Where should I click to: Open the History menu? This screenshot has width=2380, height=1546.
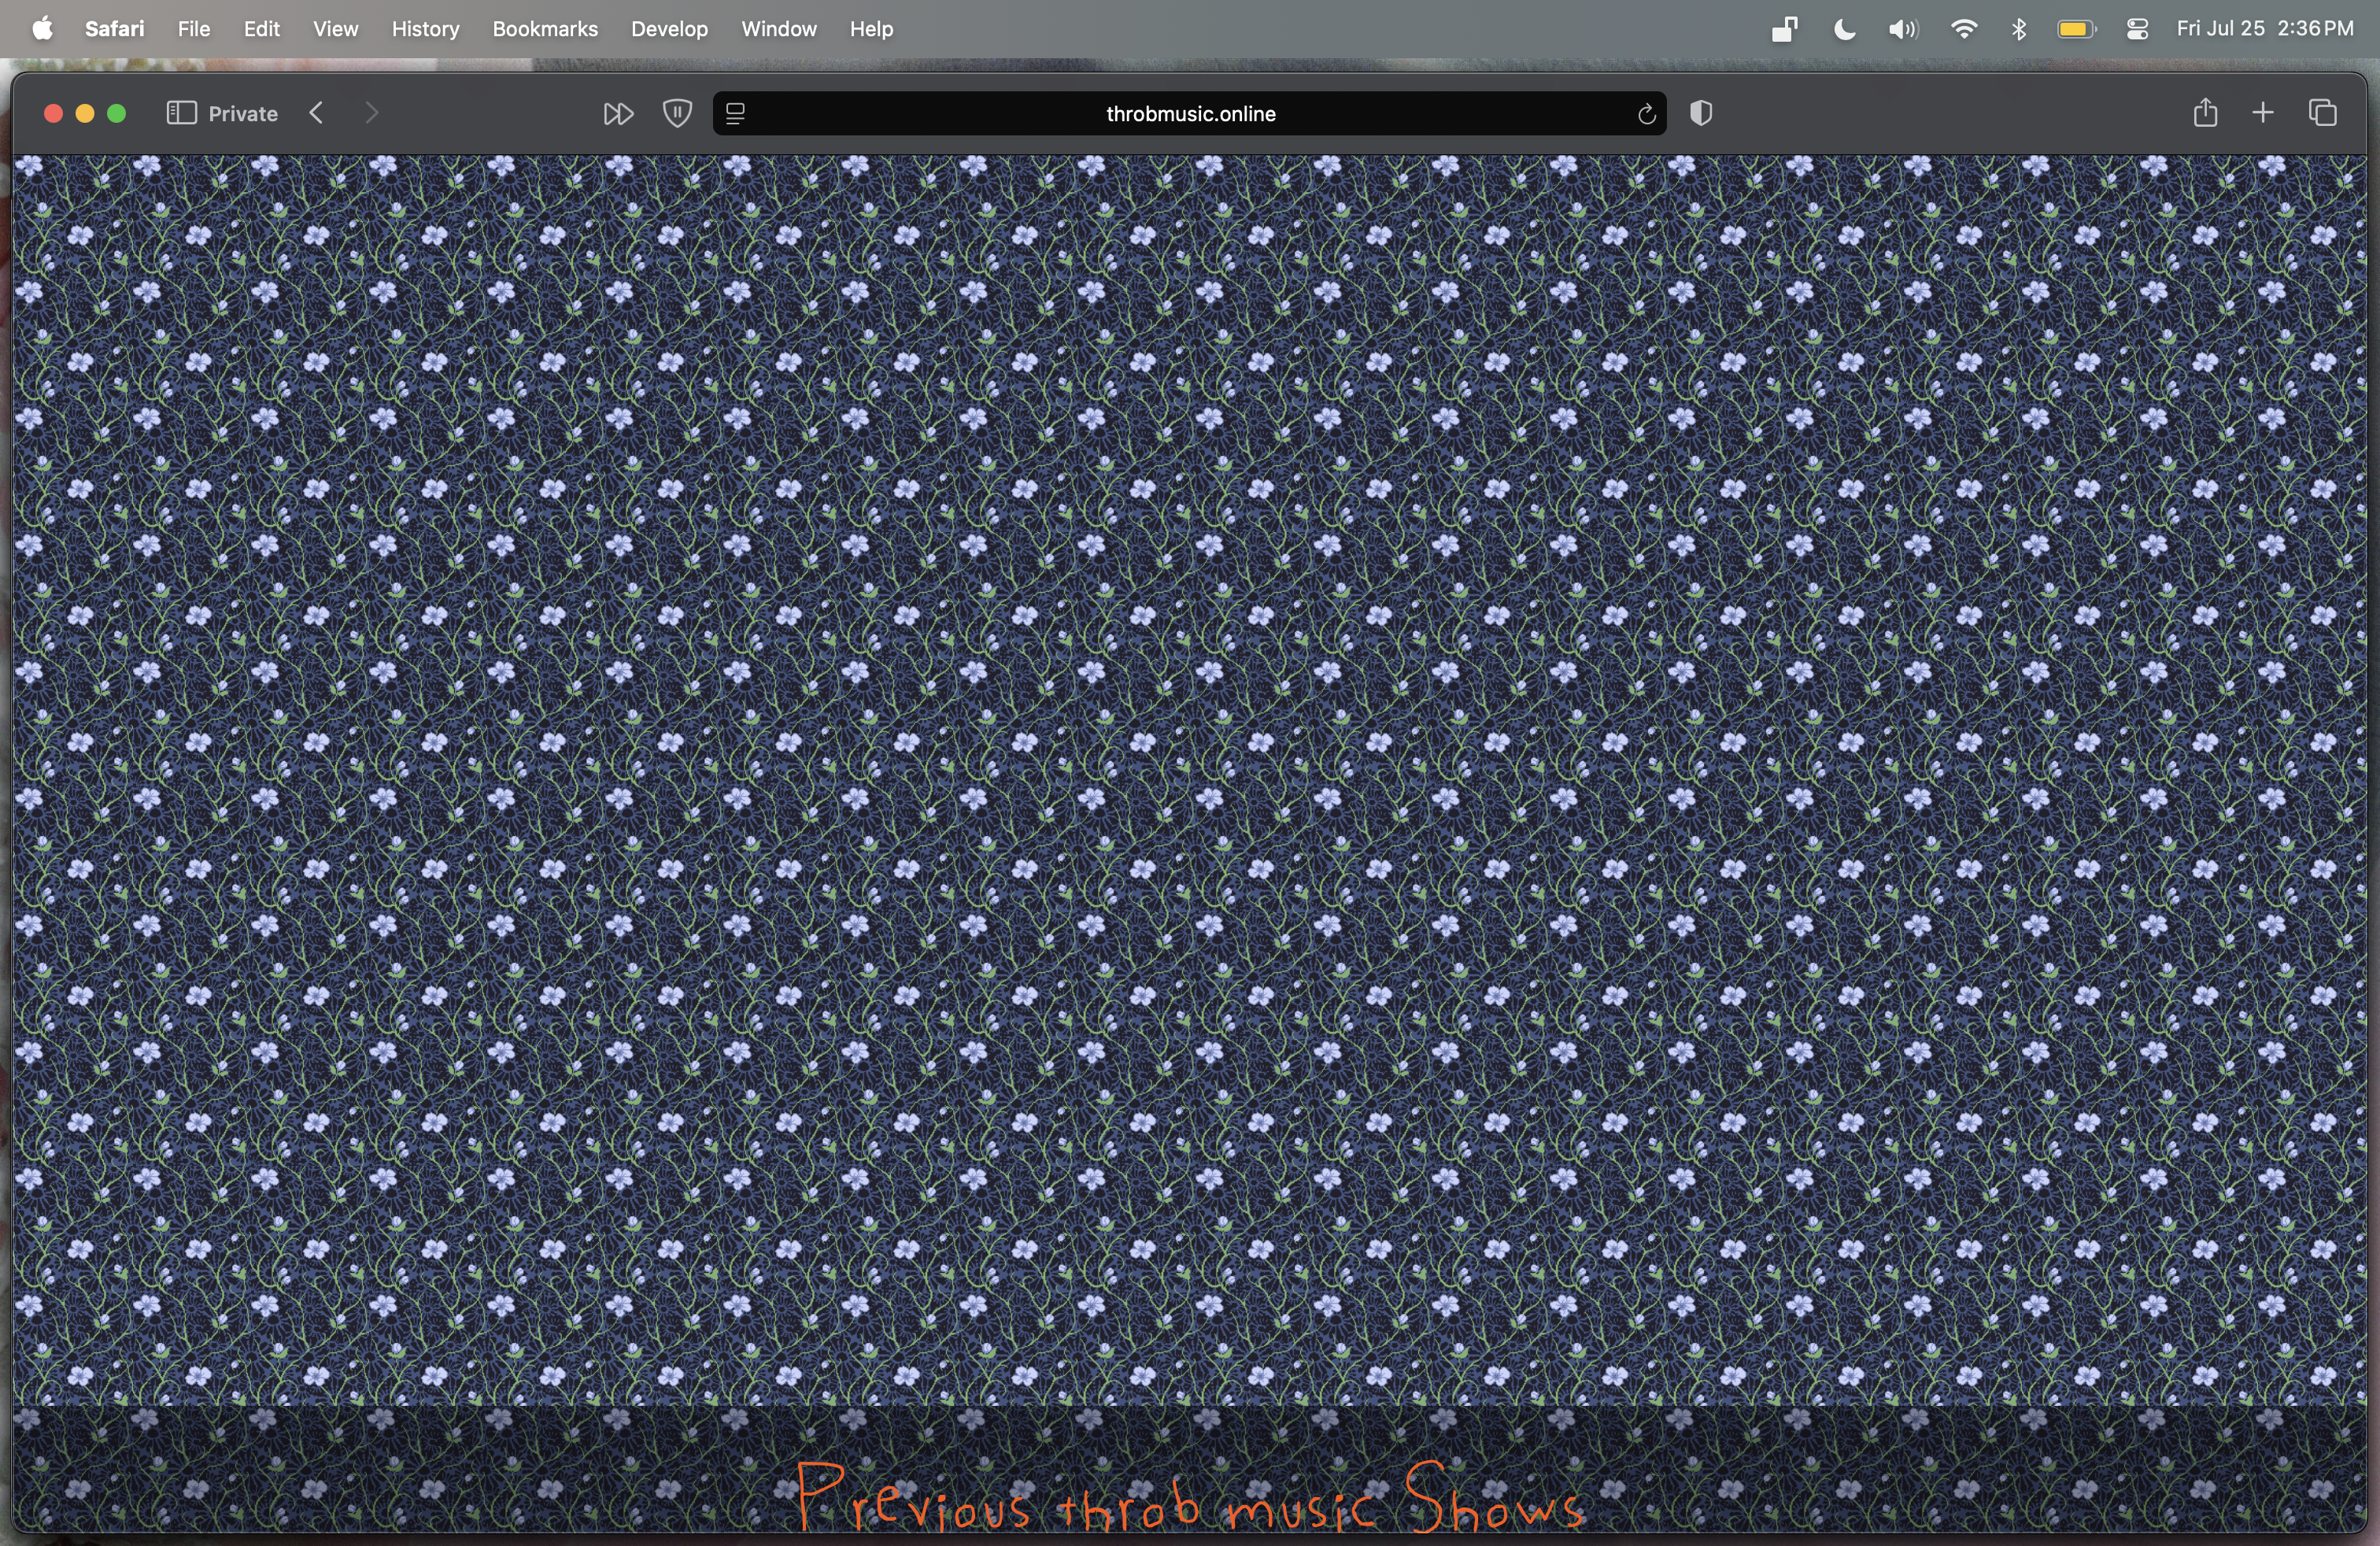tap(425, 29)
